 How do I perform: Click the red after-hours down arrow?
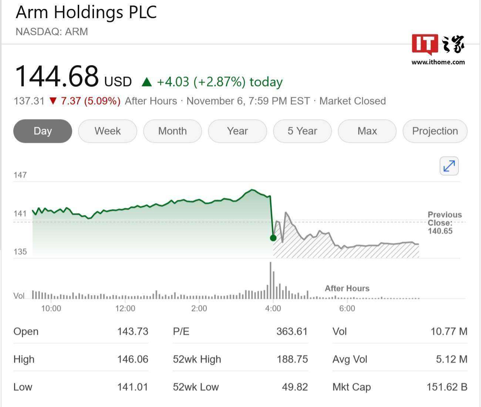[53, 101]
